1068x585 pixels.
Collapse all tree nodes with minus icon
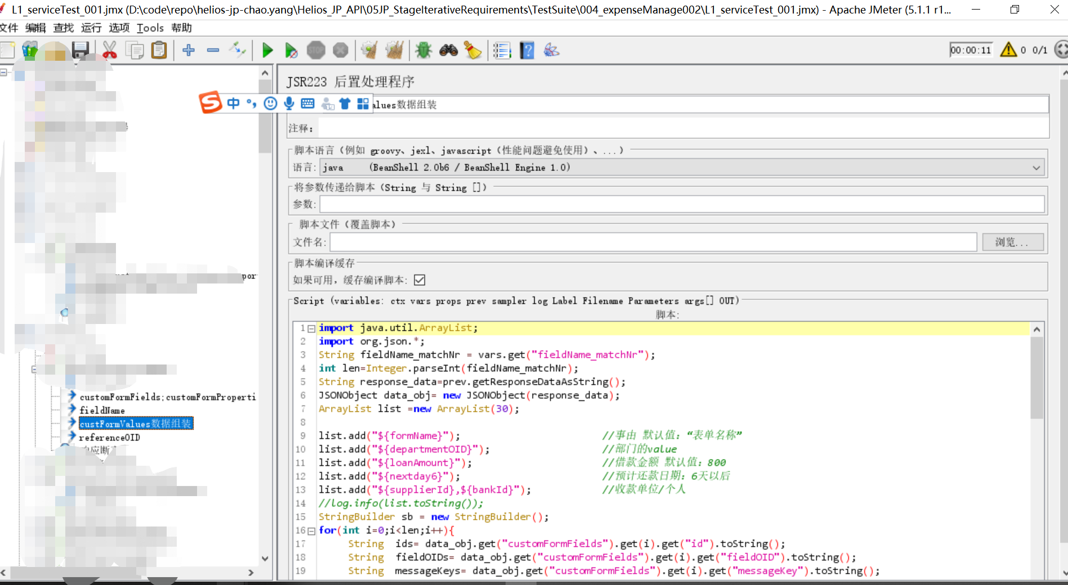click(213, 50)
